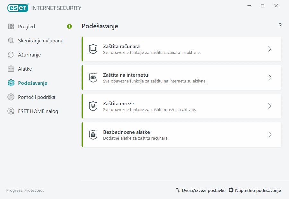Click the green notification badge next to Pregled
Image resolution: width=289 pixels, height=199 pixels.
[x=69, y=26]
